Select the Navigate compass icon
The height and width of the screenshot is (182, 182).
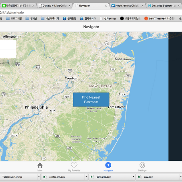[x=108, y=166]
